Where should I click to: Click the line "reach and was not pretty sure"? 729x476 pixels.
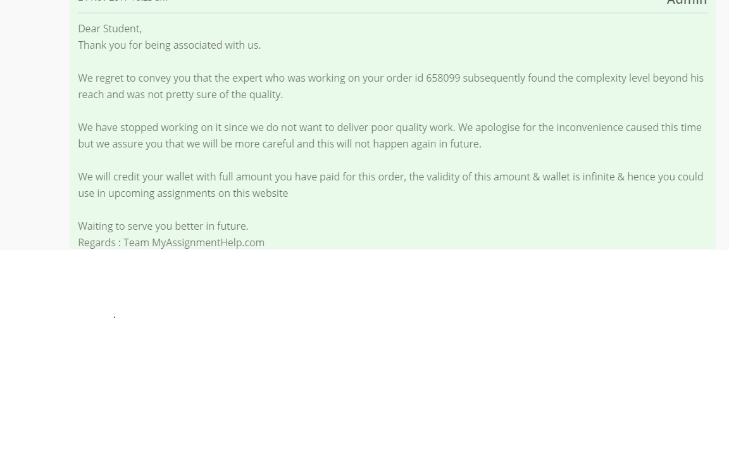pos(180,94)
